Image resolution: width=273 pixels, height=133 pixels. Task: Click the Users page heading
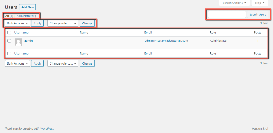11,7
